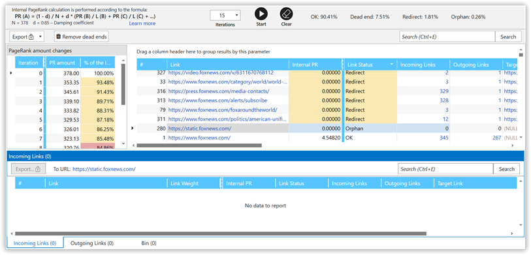Sort by the Link Weight column header
This screenshot has height=255, width=531.
coord(194,183)
